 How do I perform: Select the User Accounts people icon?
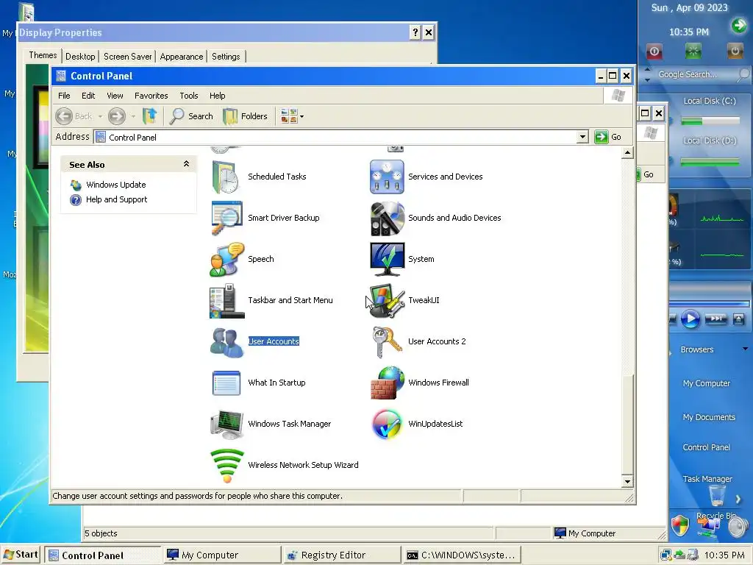pyautogui.click(x=226, y=342)
